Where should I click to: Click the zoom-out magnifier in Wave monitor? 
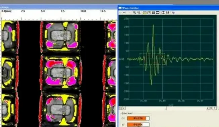(x=139, y=13)
